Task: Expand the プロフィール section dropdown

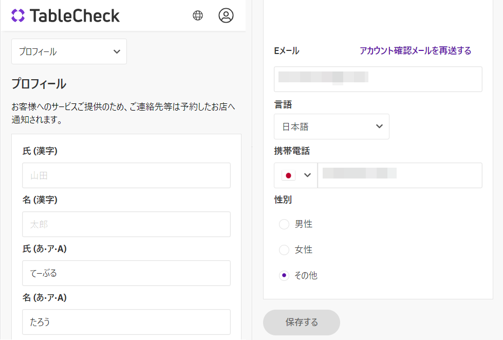Action: (x=69, y=51)
